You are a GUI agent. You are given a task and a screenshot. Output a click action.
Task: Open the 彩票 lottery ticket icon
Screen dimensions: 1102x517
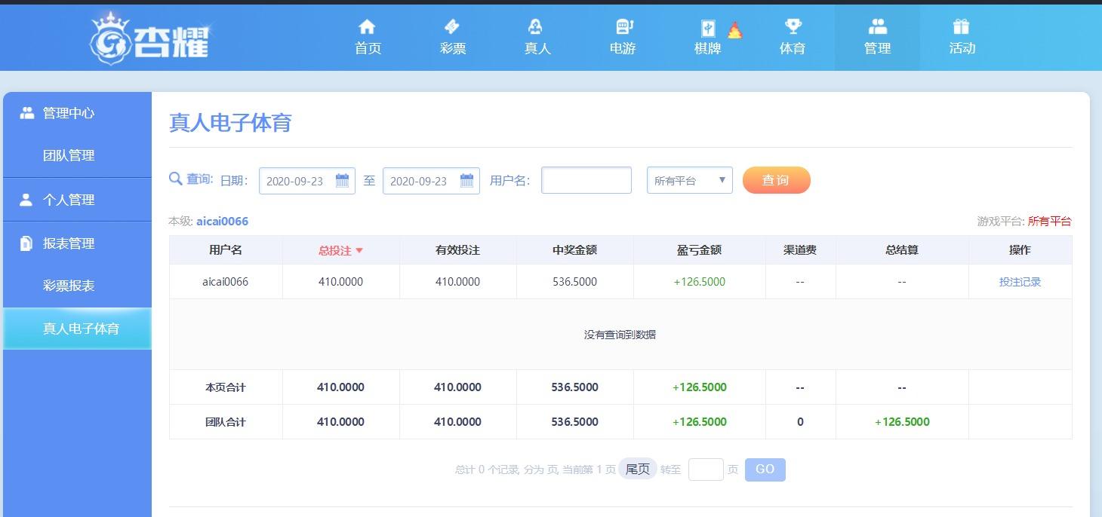coord(452,27)
